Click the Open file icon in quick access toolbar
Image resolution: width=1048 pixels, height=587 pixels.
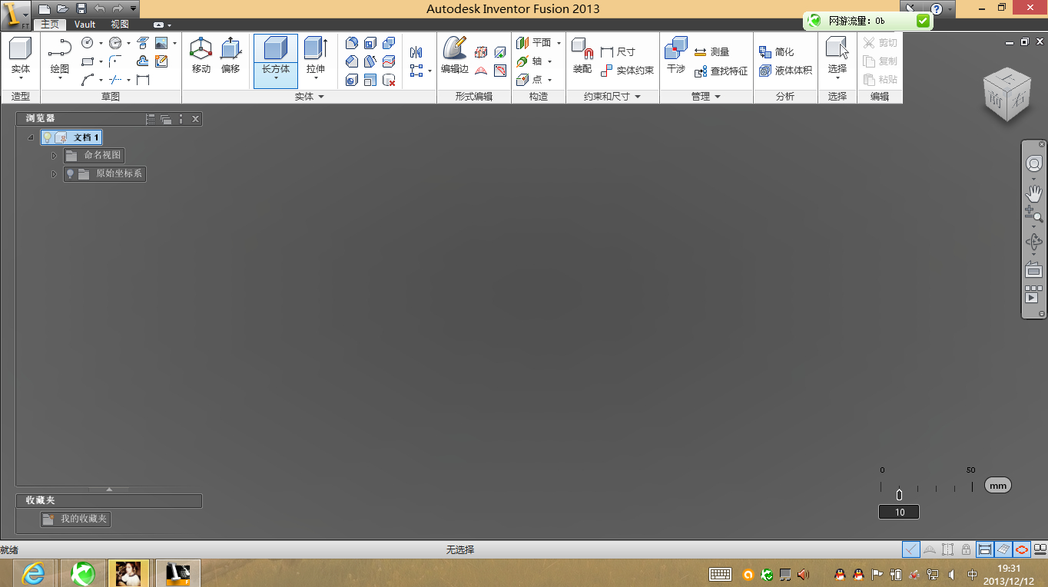click(63, 8)
